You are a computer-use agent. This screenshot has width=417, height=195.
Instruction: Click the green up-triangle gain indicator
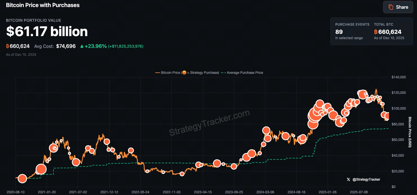click(82, 46)
